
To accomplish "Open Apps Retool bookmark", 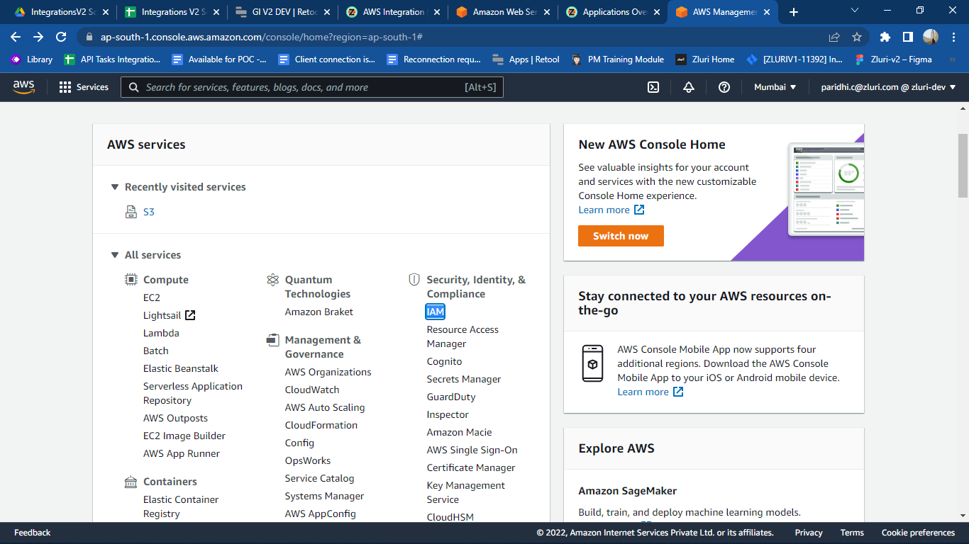I will (526, 59).
